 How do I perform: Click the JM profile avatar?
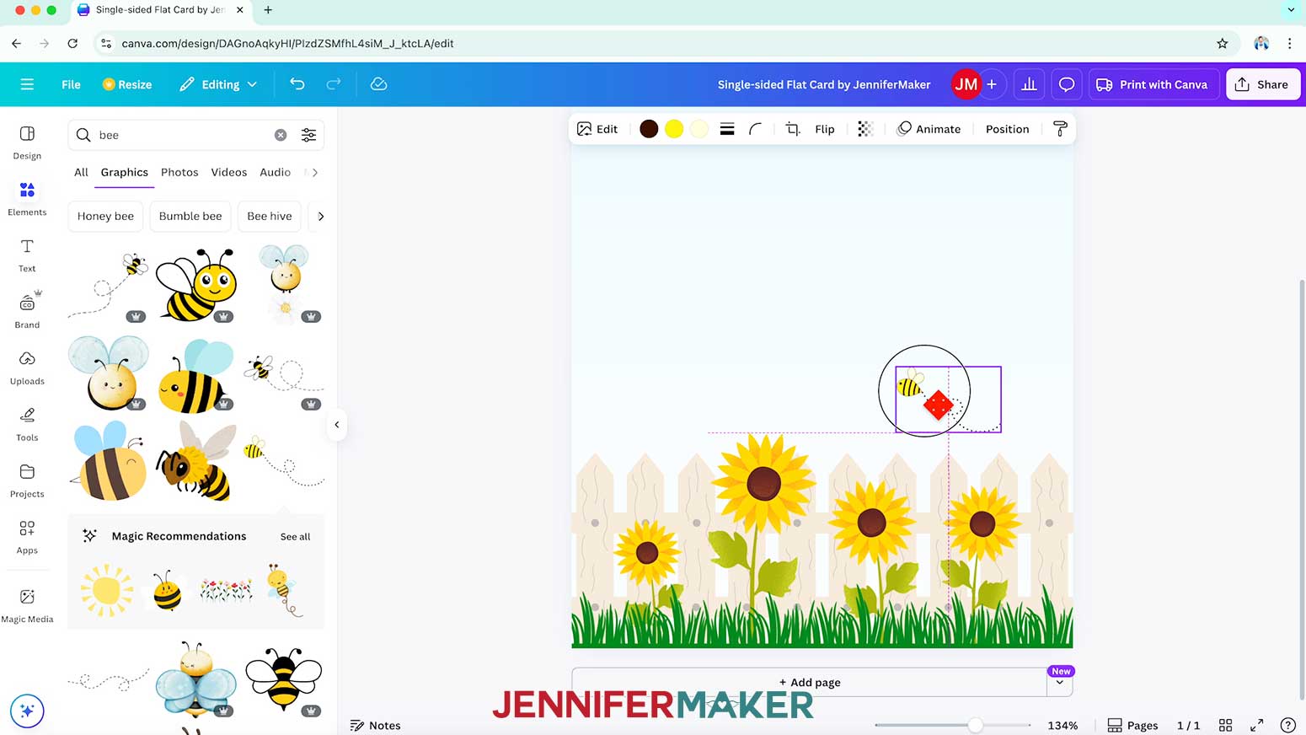pyautogui.click(x=966, y=84)
